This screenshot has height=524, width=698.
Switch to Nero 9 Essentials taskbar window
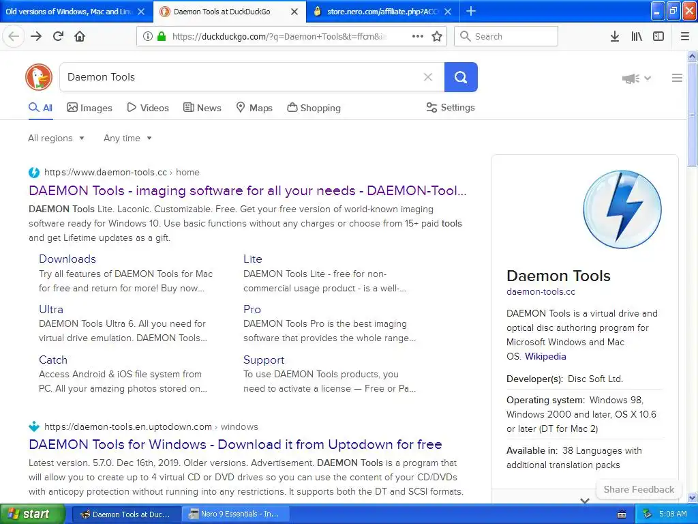coord(235,514)
